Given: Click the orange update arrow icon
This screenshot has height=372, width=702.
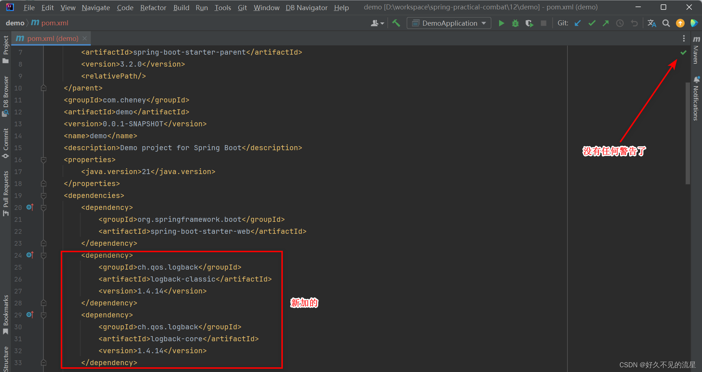Looking at the screenshot, I should point(680,23).
